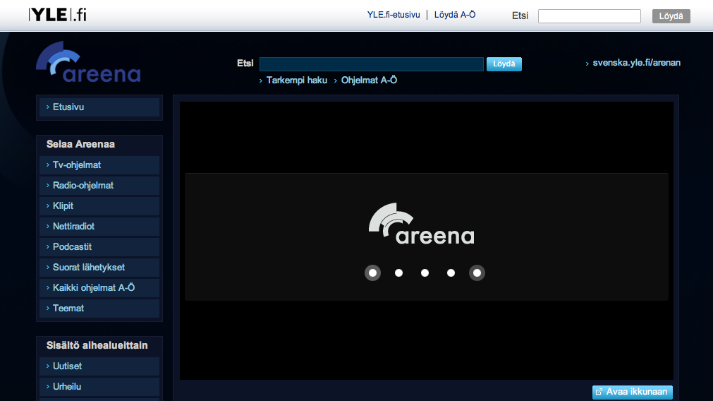
Task: Open Tv-ohjelmat in sidebar menu
Action: pyautogui.click(x=99, y=164)
